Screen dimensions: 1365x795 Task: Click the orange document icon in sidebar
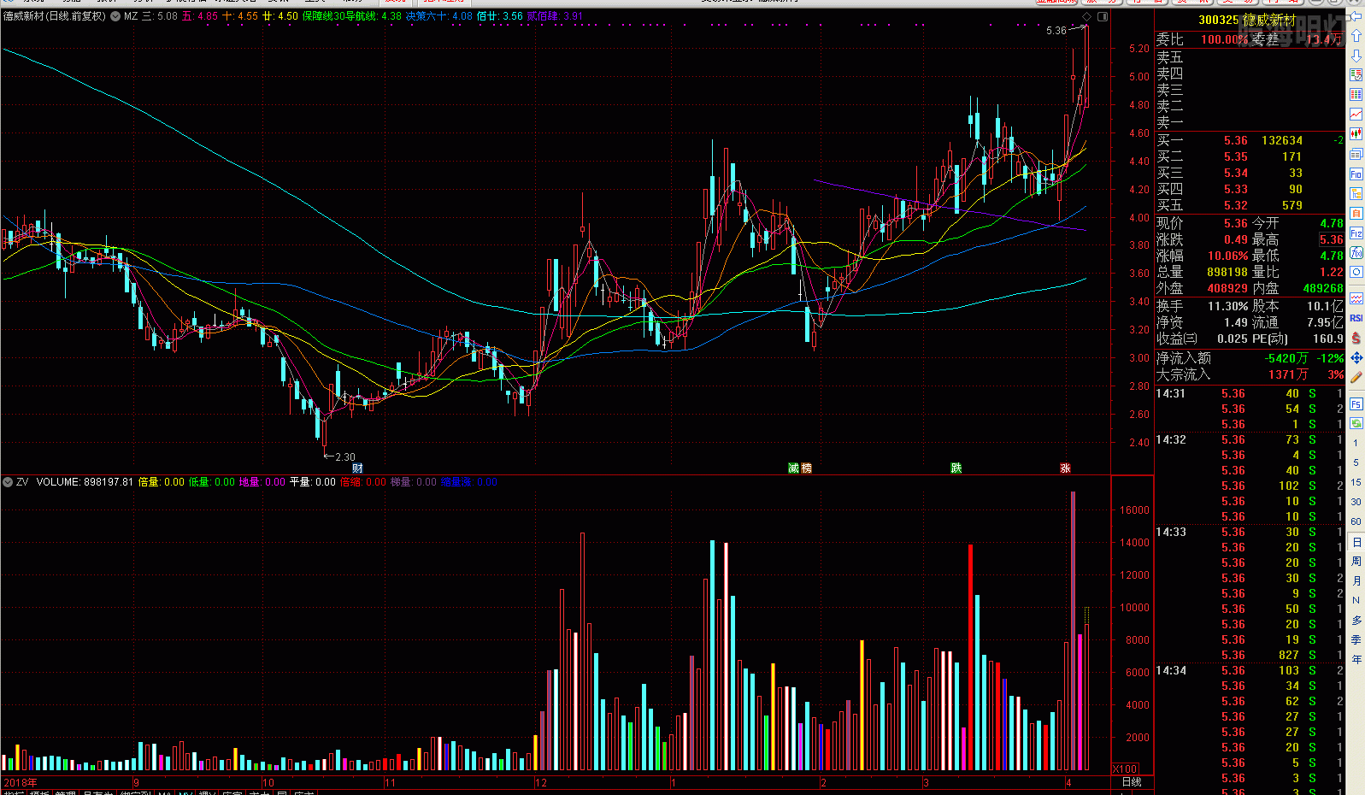[x=1356, y=214]
